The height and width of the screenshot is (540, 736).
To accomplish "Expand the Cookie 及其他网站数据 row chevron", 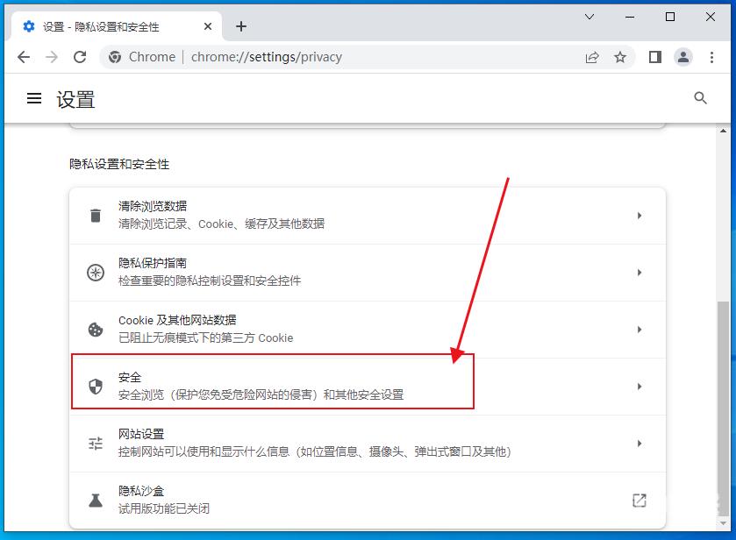I will pos(640,329).
